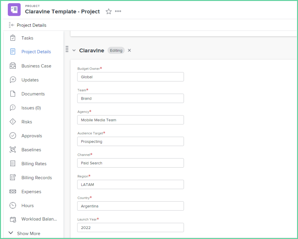The height and width of the screenshot is (239, 298).
Task: Click the Workload Balancer calendar icon
Action: (x=13, y=220)
